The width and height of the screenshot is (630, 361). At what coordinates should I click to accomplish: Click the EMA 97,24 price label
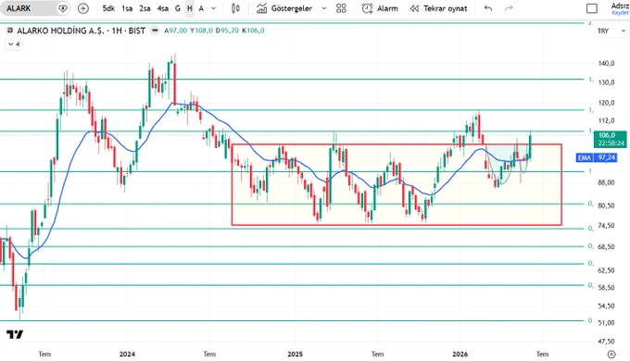(x=597, y=157)
